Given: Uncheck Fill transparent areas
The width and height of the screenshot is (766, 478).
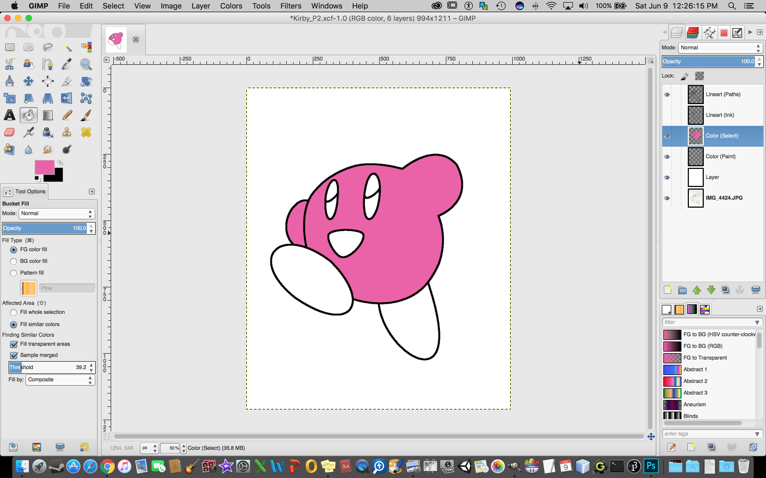Looking at the screenshot, I should pos(14,344).
